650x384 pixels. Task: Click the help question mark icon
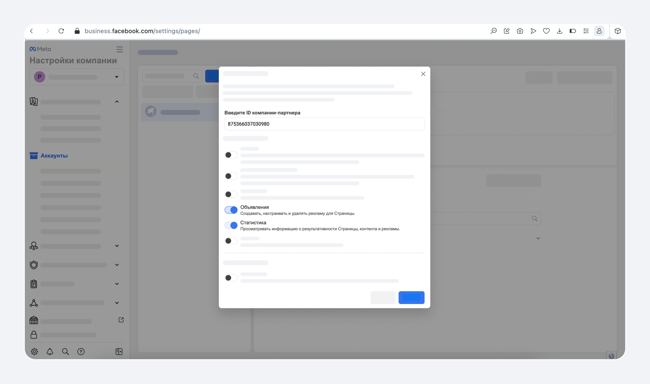pyautogui.click(x=81, y=352)
